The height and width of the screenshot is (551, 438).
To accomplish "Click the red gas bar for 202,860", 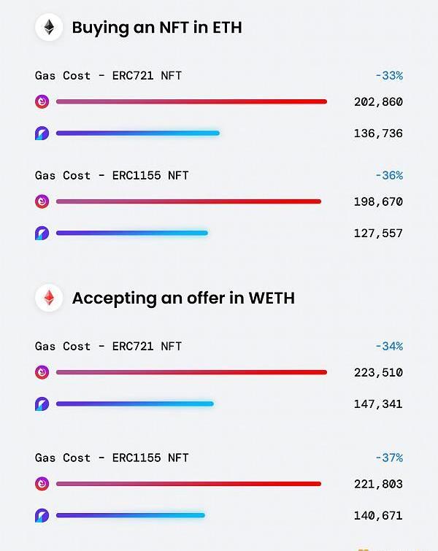I will pyautogui.click(x=191, y=101).
